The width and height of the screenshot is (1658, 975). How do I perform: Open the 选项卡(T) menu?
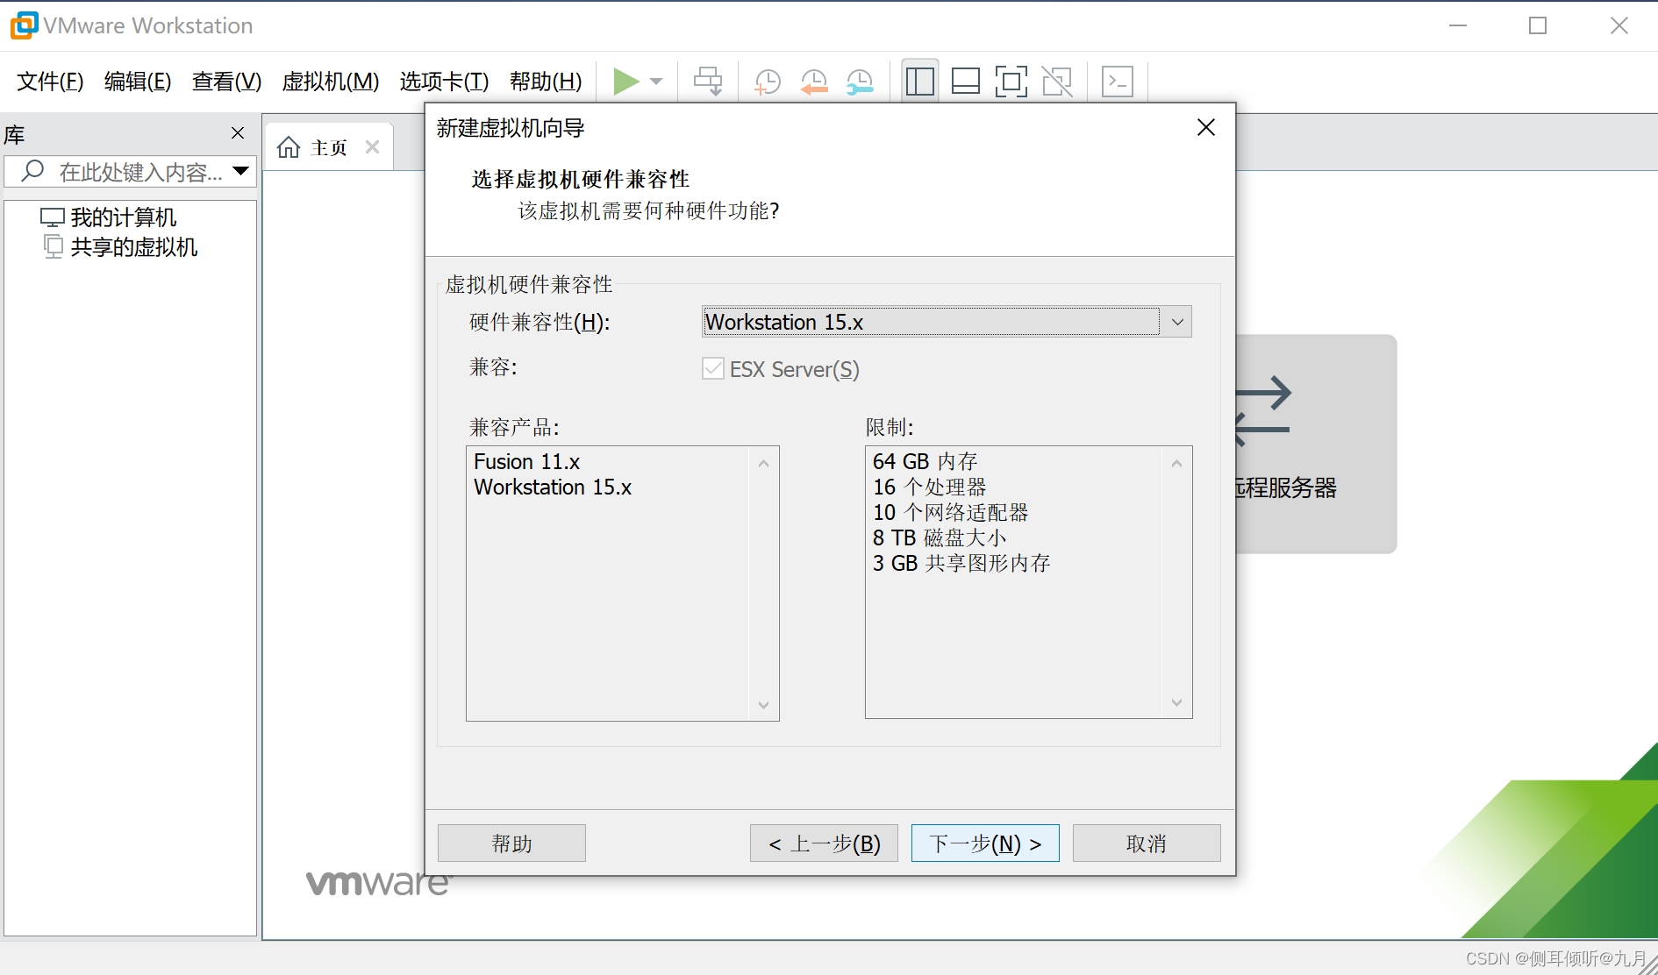tap(444, 82)
